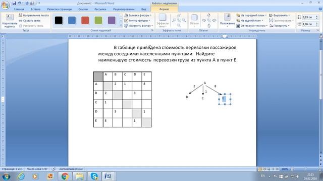
Task: Click На задний план (send to back)
Action: click(250, 21)
